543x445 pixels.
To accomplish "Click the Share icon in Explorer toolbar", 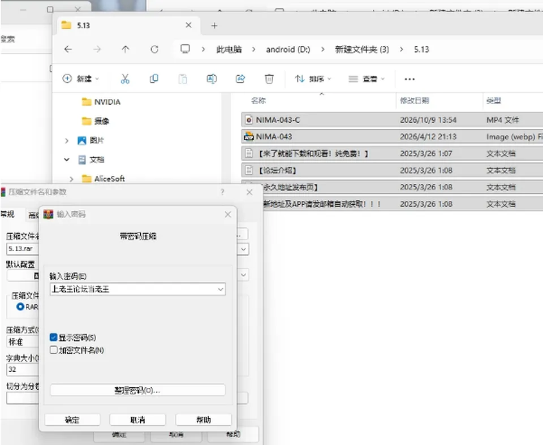I will (240, 79).
